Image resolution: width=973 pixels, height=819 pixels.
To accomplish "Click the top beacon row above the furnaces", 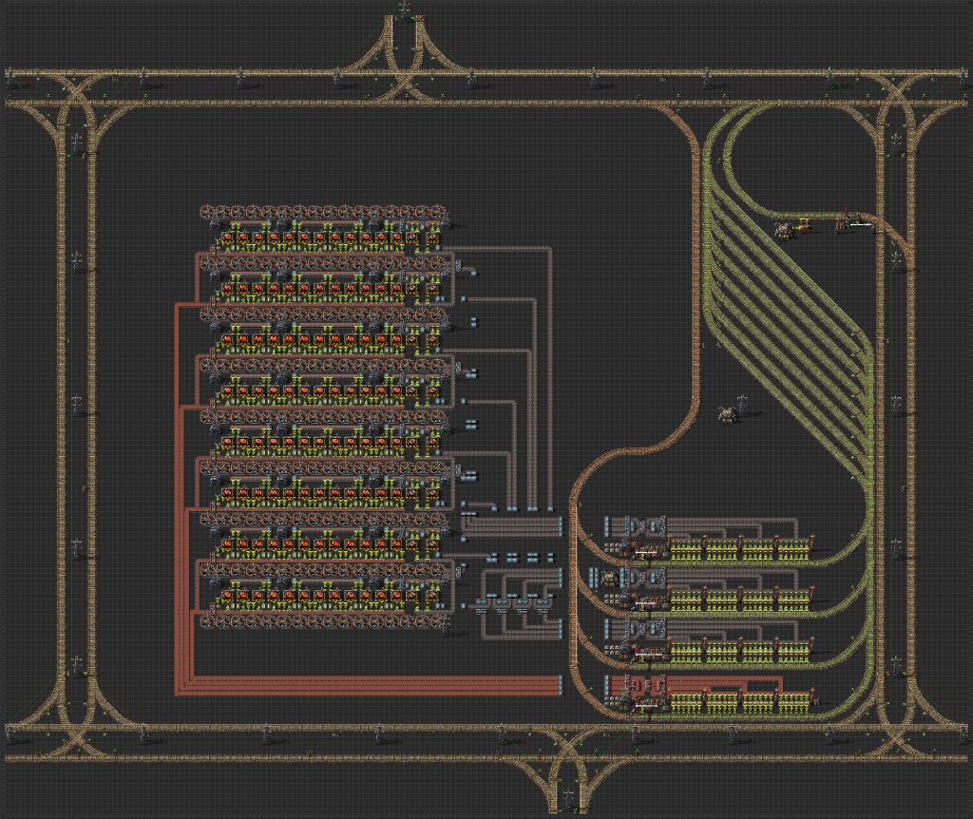I will pyautogui.click(x=324, y=212).
